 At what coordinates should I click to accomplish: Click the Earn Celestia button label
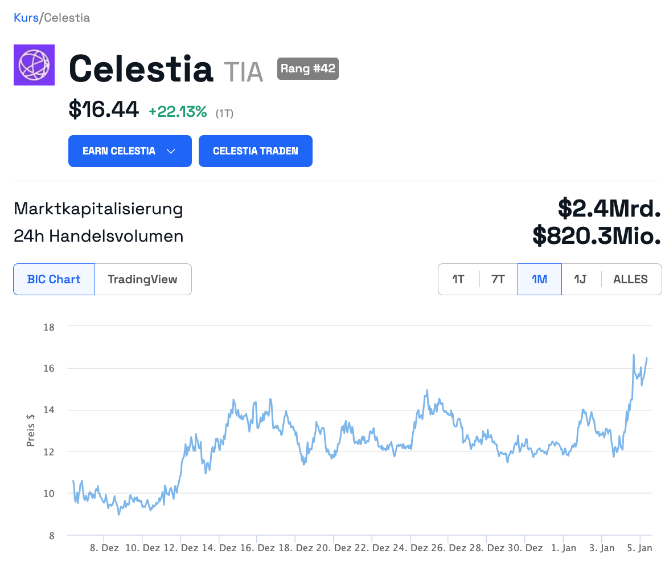tap(119, 151)
